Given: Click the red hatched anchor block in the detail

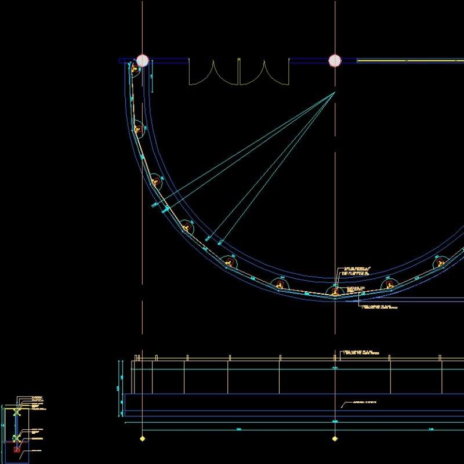Looking at the screenshot, I should pyautogui.click(x=17, y=449).
